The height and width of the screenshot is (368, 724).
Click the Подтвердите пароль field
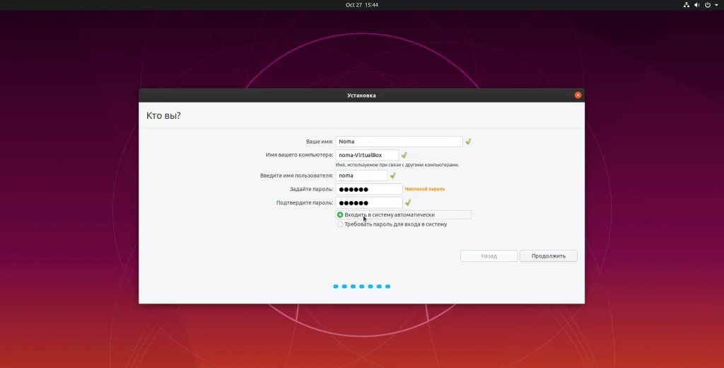point(369,202)
